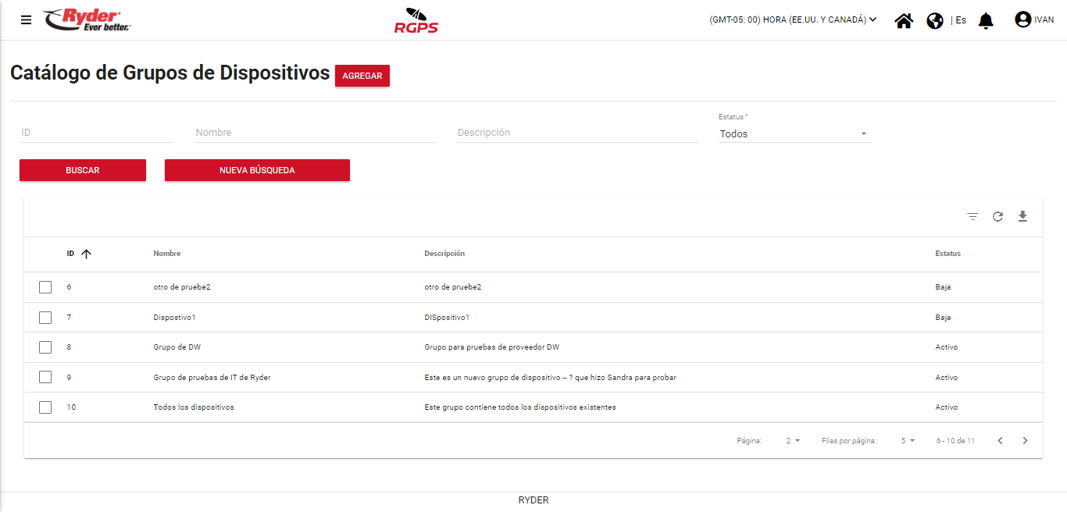Viewport: 1067px width, 512px height.
Task: Expand the Estatus dropdown showing Todos
Action: tap(794, 134)
